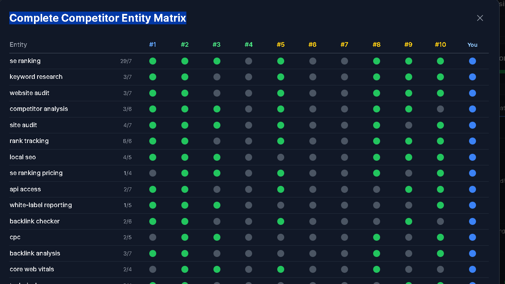Select the green dot for core web vitals under #2
This screenshot has width=505, height=284.
(185, 269)
